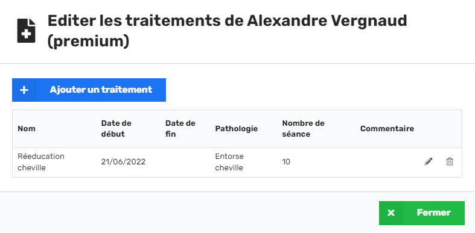The width and height of the screenshot is (475, 233).
Task: Click the Commentaire column header
Action: pos(387,129)
